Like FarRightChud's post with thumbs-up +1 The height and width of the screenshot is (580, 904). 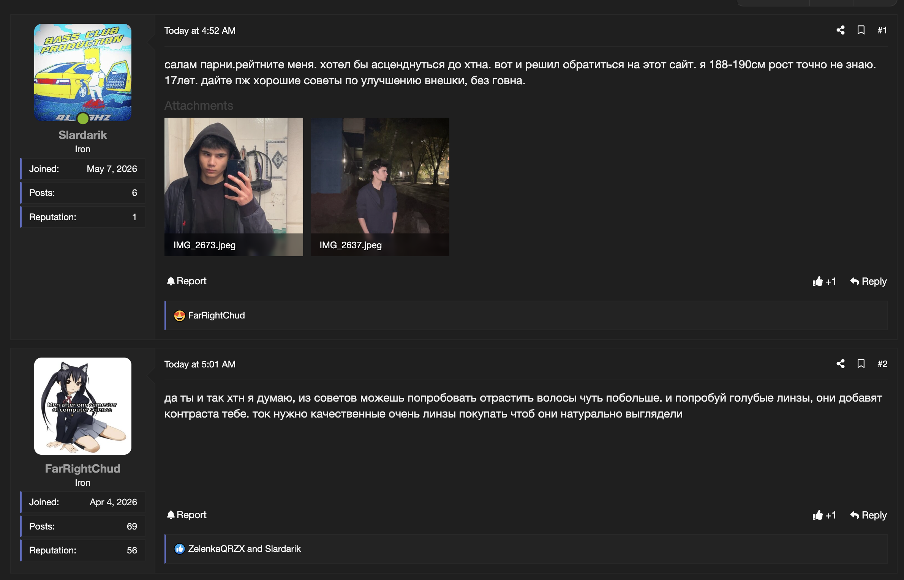824,515
